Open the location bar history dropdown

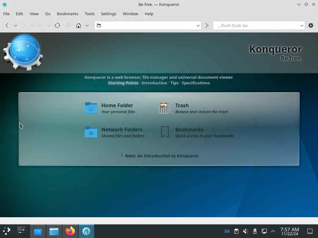coord(198,26)
